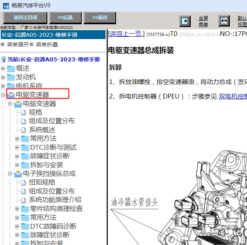
Task: Click the 概述 folder icon
Action: (x=11, y=68)
